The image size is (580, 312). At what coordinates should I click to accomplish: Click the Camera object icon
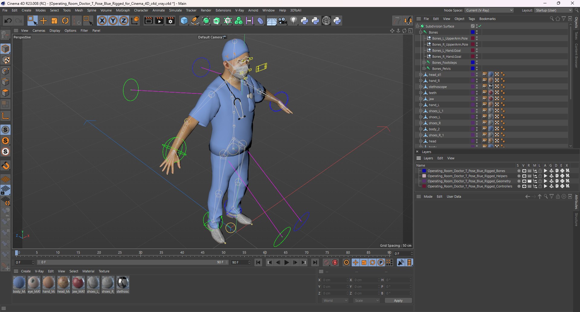click(x=282, y=21)
